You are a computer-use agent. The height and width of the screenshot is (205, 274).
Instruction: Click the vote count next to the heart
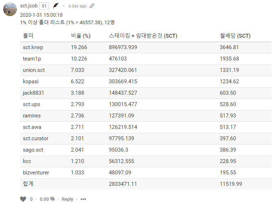pos(31,199)
